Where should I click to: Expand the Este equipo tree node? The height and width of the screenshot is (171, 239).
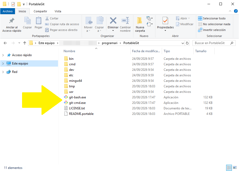(3, 63)
